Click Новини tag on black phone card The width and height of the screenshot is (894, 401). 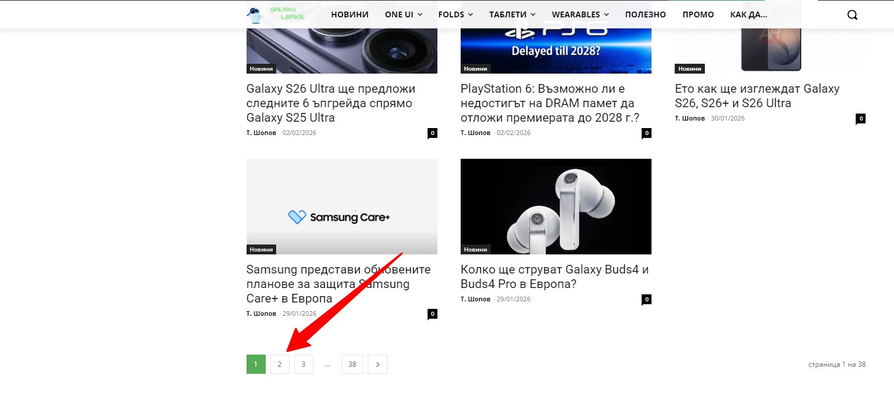(690, 69)
